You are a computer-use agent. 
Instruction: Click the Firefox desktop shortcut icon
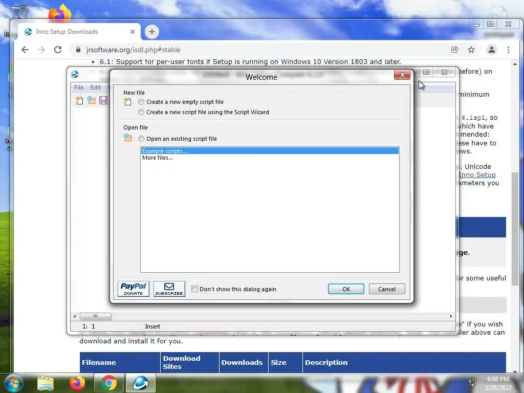(60, 13)
